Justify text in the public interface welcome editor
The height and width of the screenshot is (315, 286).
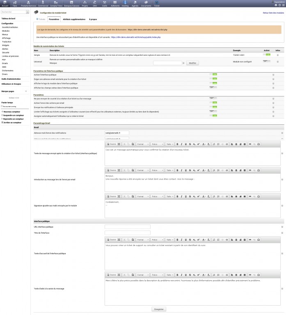tap(245, 240)
